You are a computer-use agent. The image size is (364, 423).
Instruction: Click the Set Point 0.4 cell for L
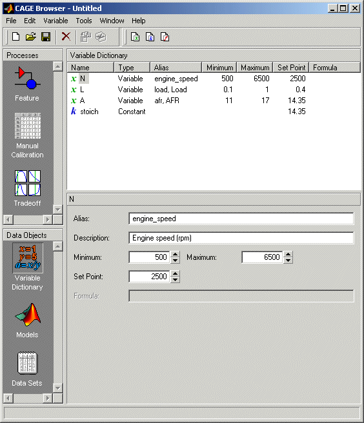coord(300,90)
